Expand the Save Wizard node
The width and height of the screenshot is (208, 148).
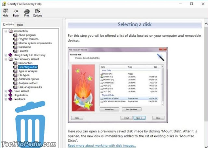point(6,91)
